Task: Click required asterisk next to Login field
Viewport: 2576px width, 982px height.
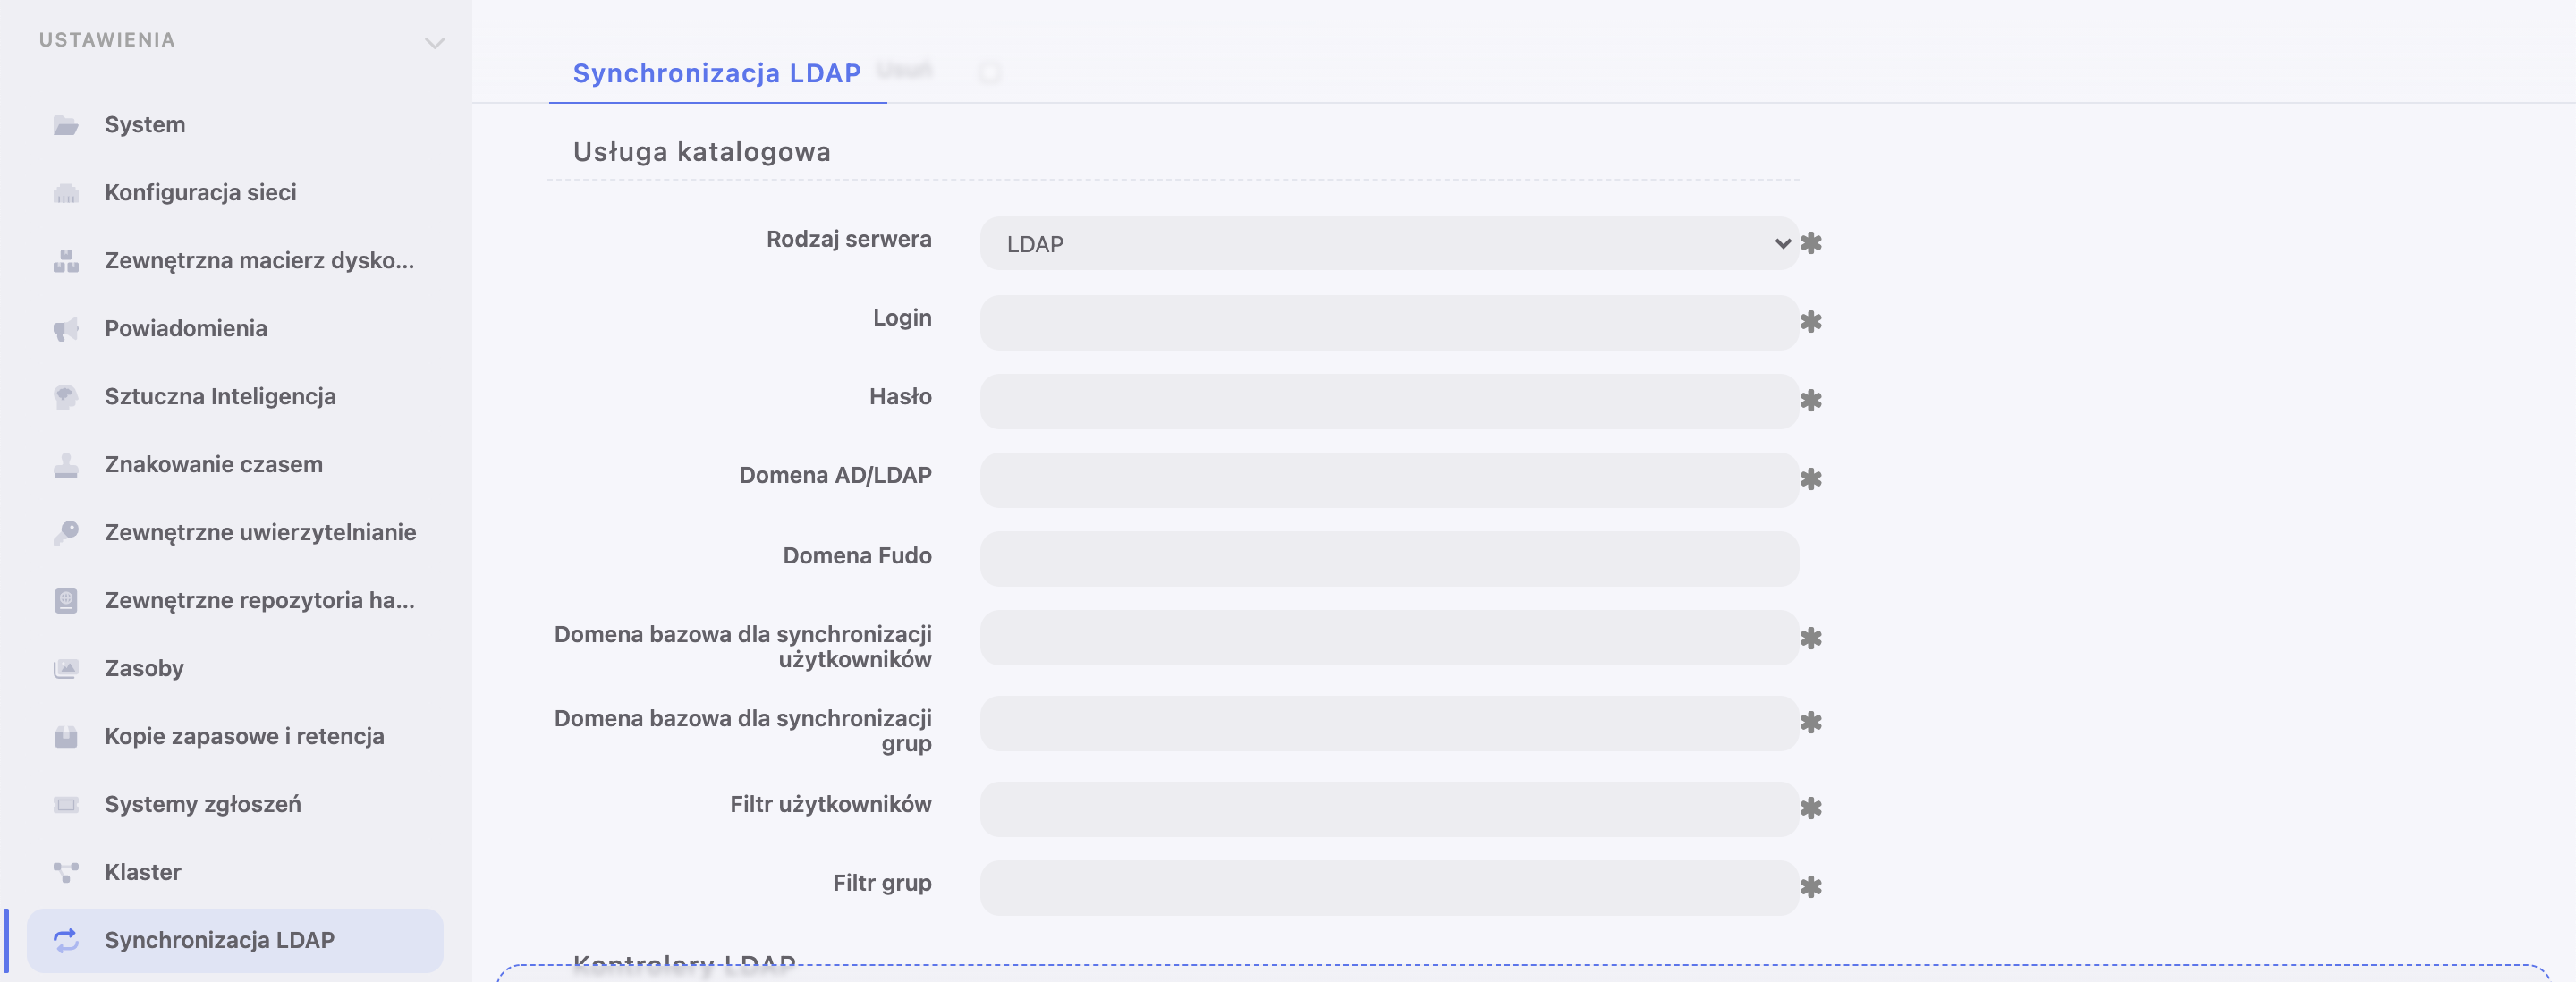Action: [1810, 322]
